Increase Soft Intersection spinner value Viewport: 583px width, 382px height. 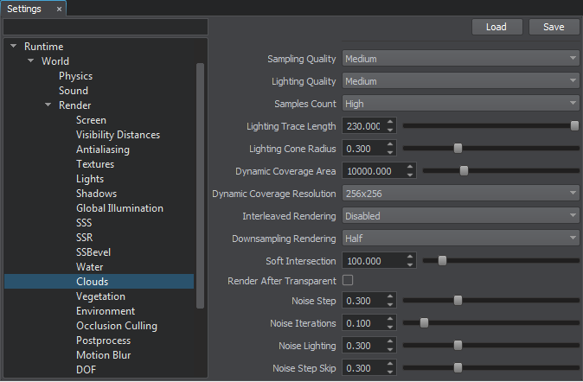(409, 257)
